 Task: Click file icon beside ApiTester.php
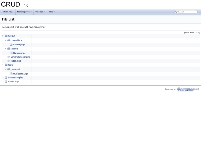pos(11,73)
